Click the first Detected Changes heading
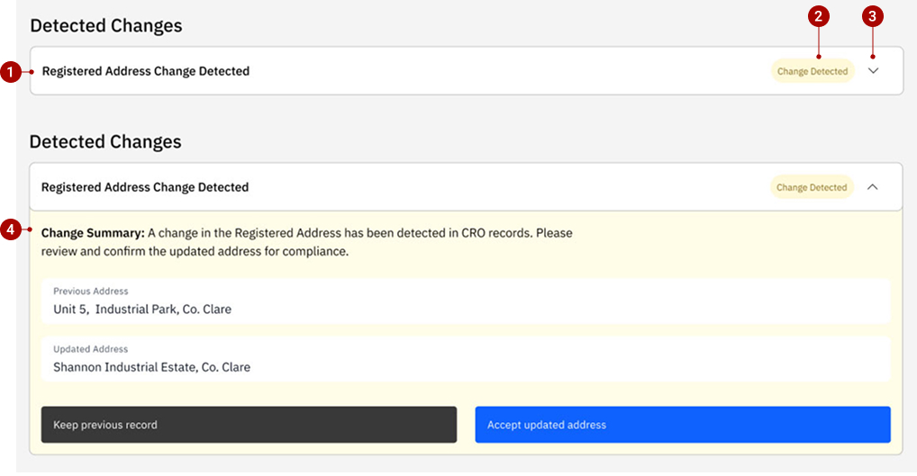Viewport: 917px width, 476px height. pos(106,25)
